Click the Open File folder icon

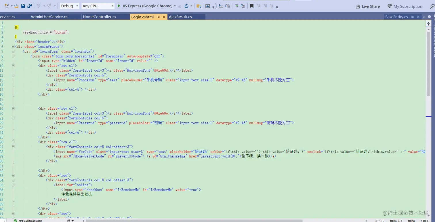tap(16, 6)
